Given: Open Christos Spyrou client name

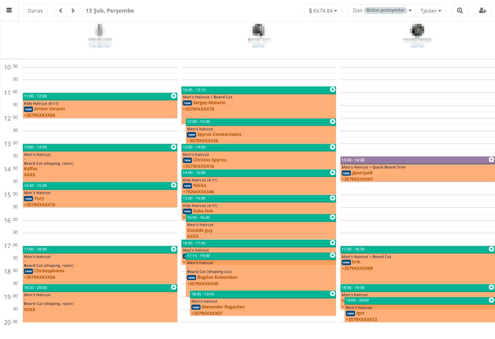Looking at the screenshot, I should point(210,160).
